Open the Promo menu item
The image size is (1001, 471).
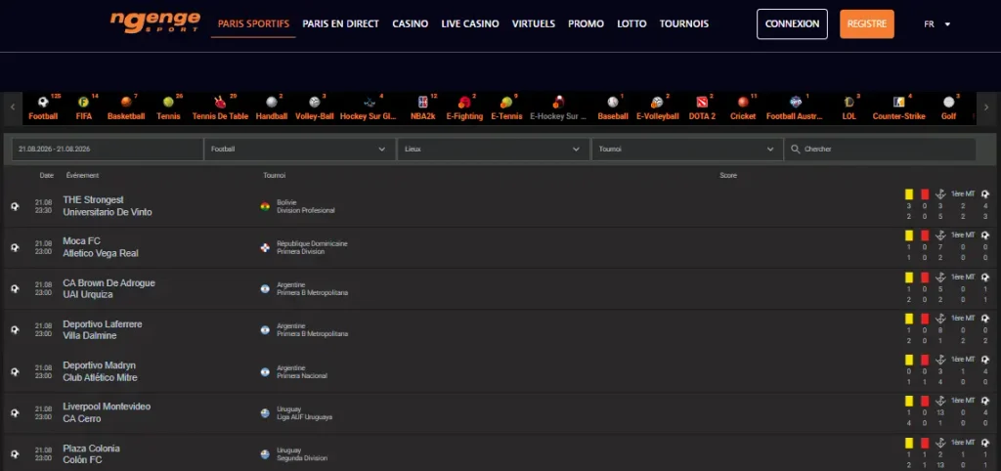[x=587, y=23]
